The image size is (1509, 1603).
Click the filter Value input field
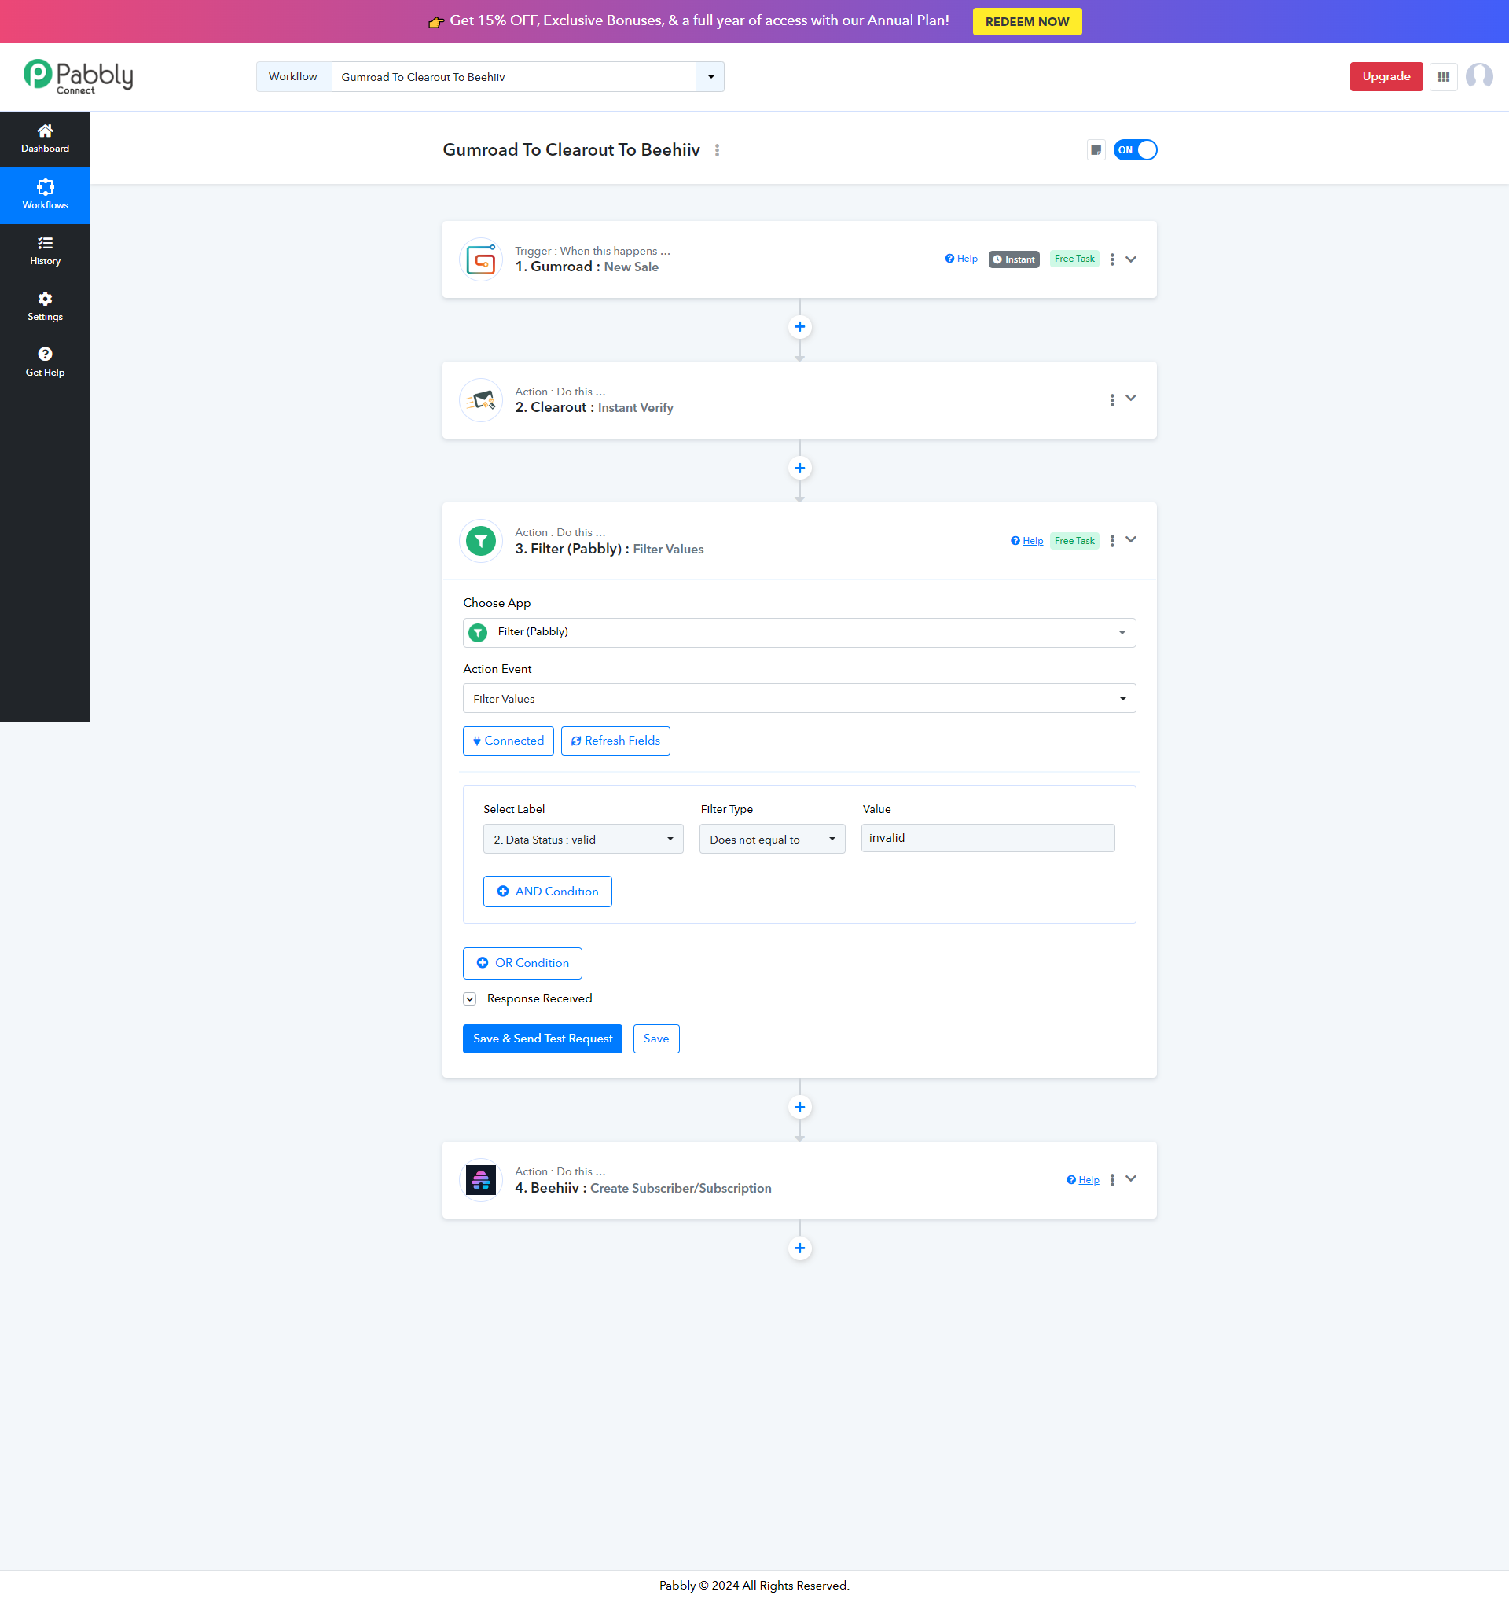coord(987,839)
